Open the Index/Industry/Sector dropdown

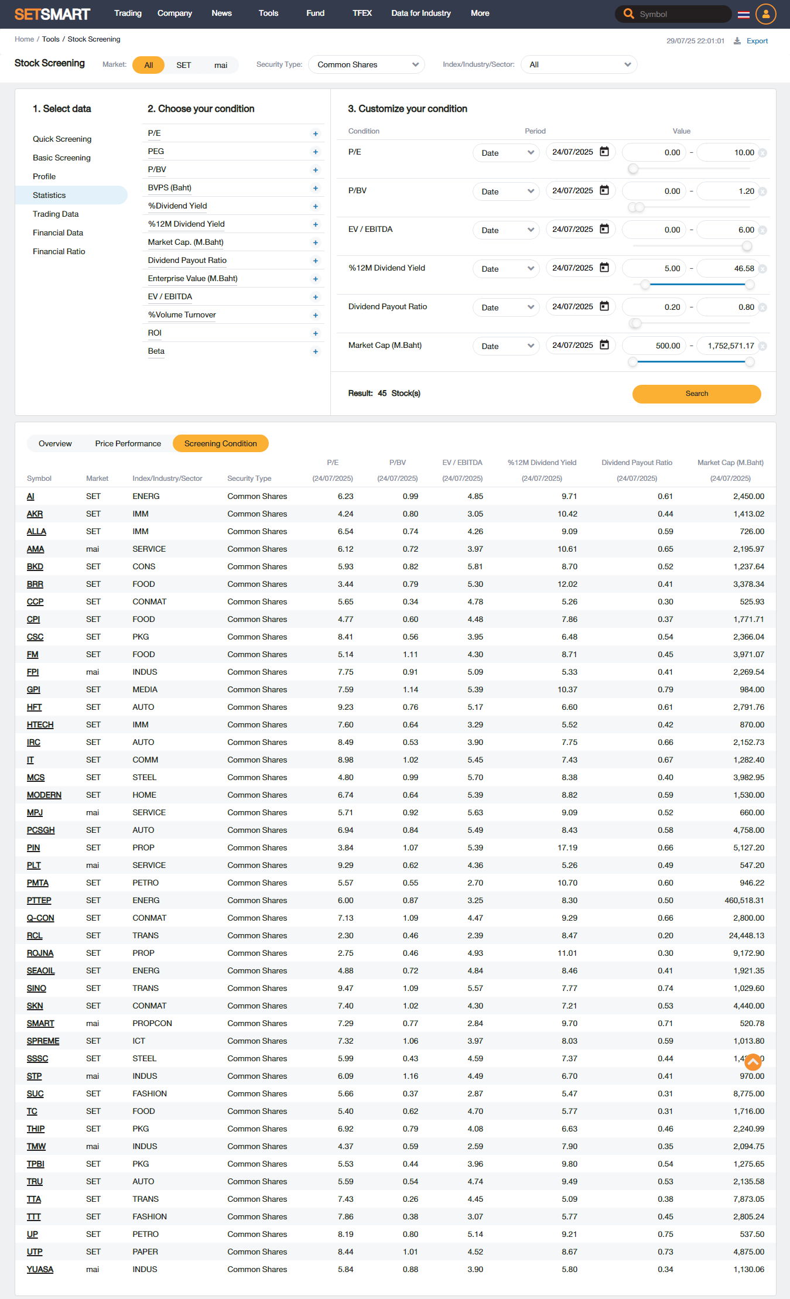579,64
